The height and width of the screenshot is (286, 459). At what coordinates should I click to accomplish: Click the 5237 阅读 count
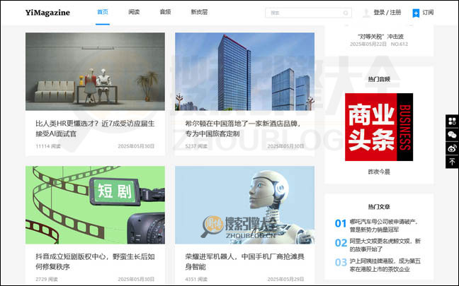point(196,146)
